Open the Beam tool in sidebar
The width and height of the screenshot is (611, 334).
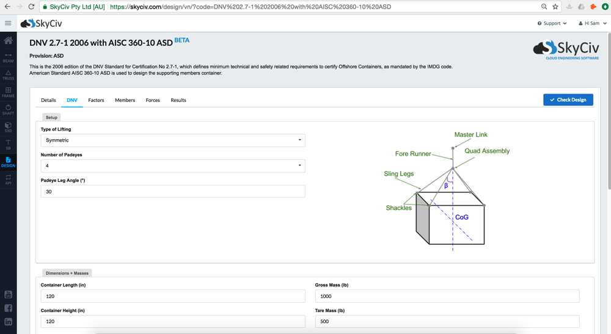coord(8,57)
